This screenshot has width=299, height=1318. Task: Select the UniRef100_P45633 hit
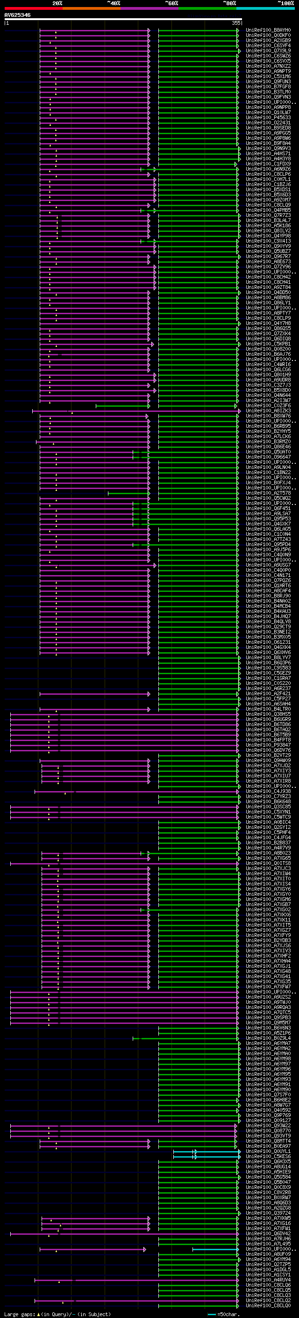268,118
